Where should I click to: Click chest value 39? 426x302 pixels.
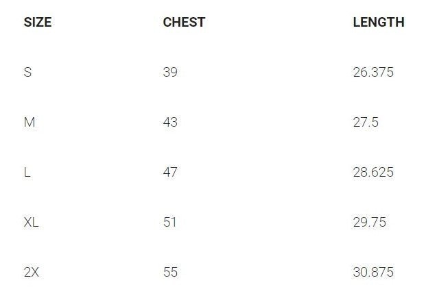pos(170,72)
